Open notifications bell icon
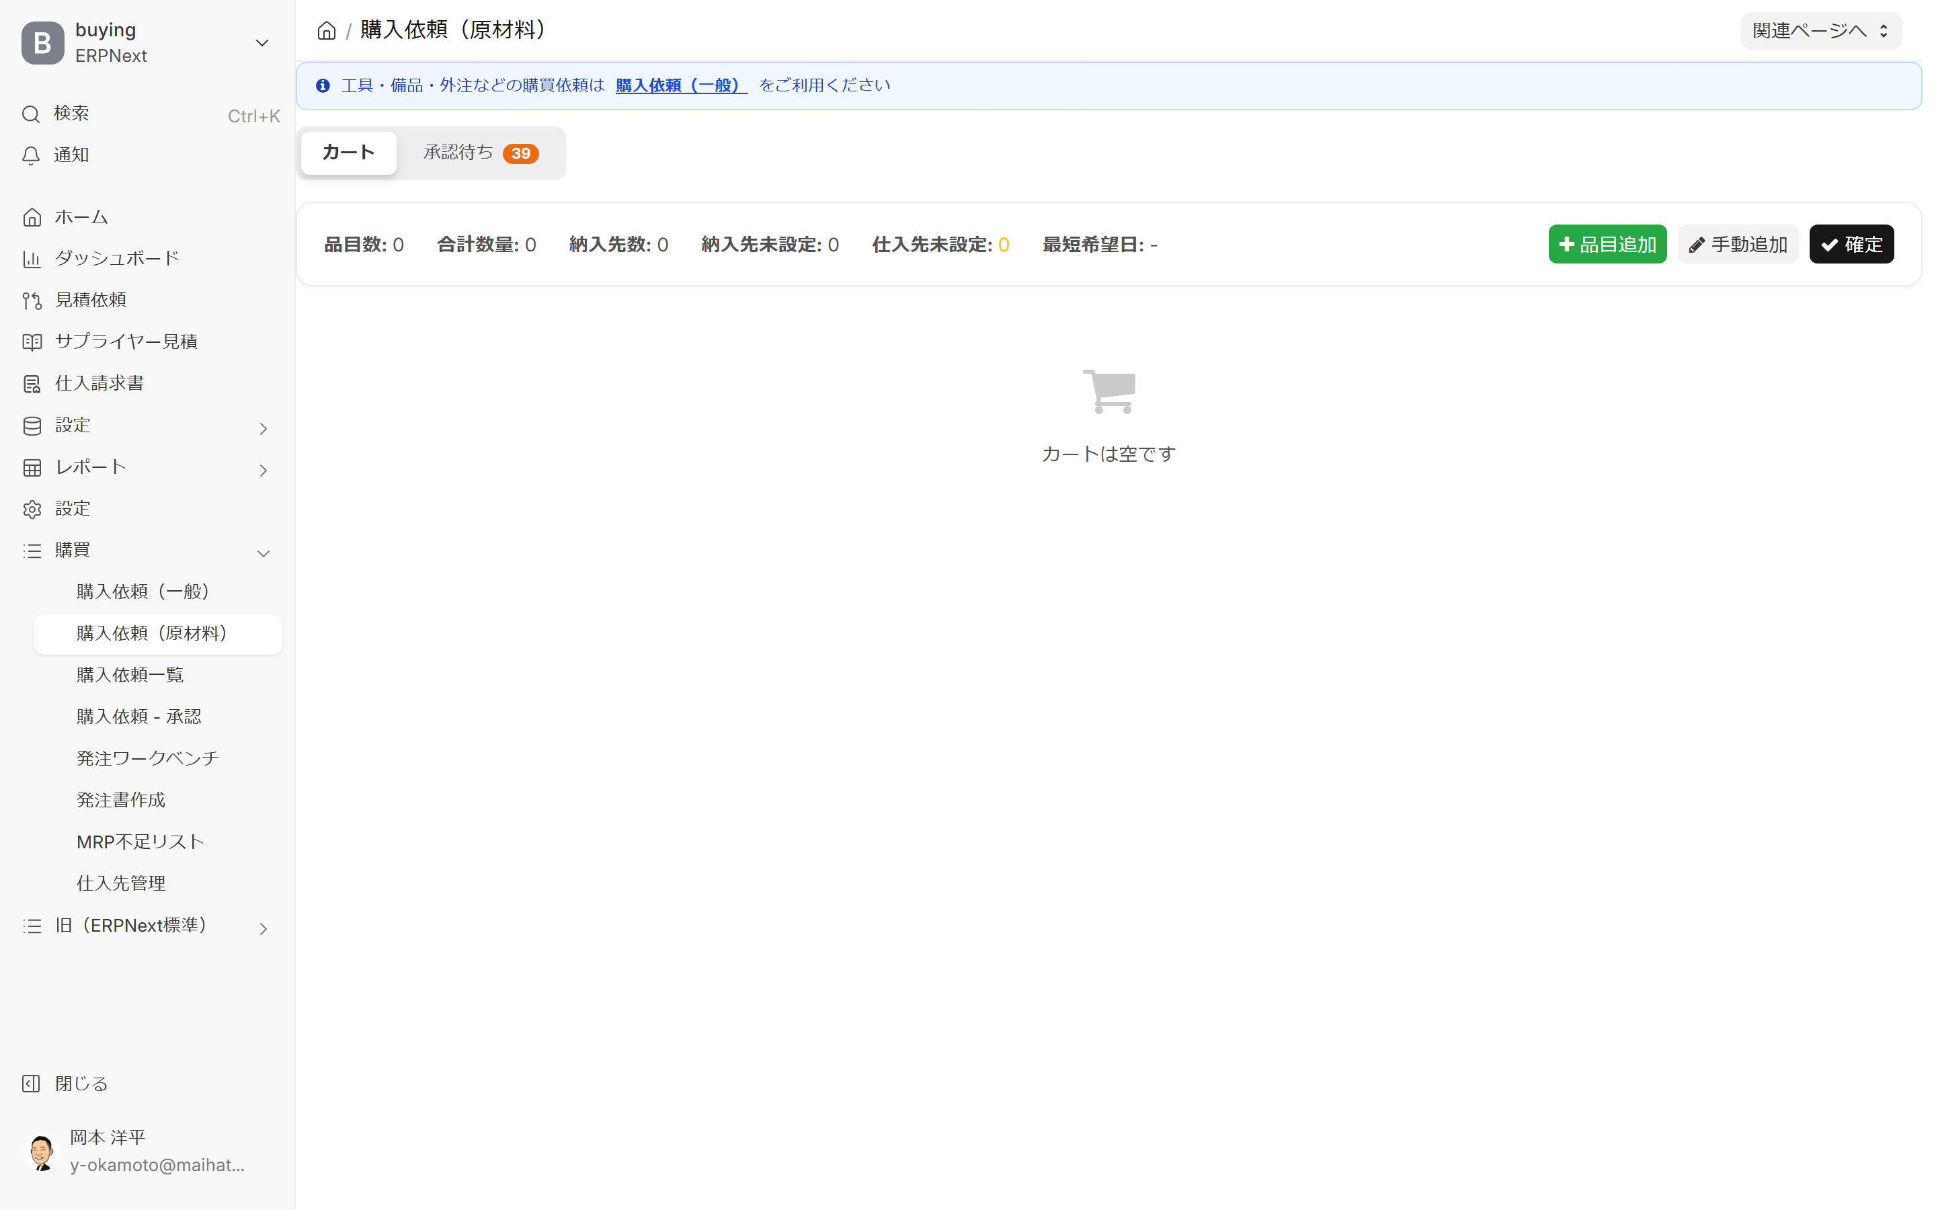Screen dimensions: 1936x1210 (31, 155)
